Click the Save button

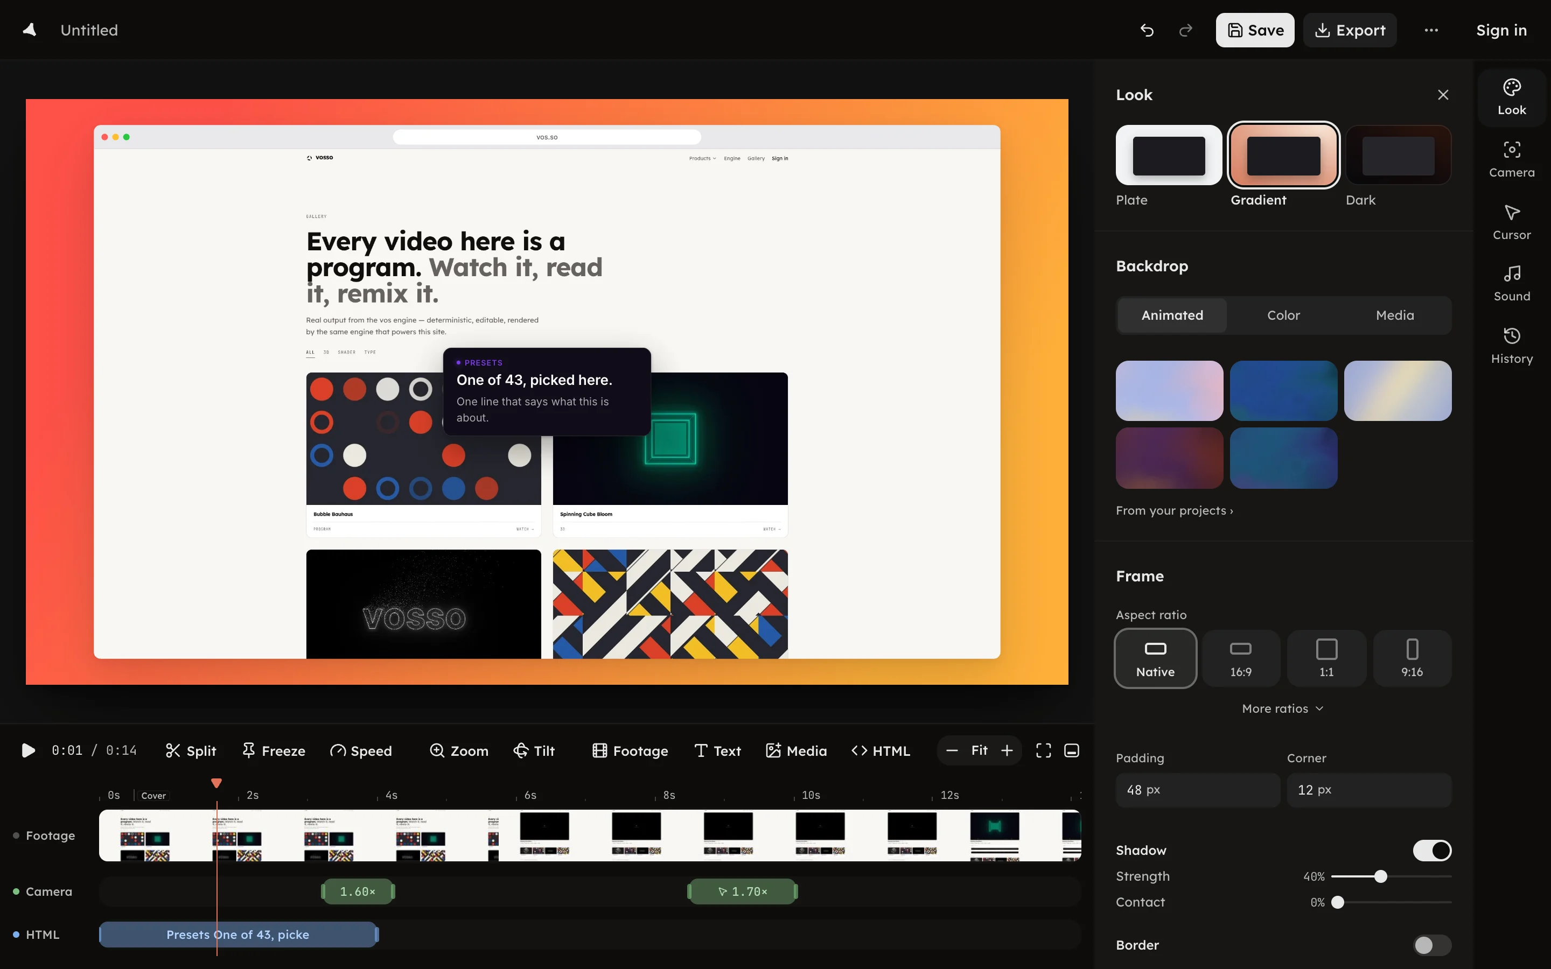(x=1255, y=30)
